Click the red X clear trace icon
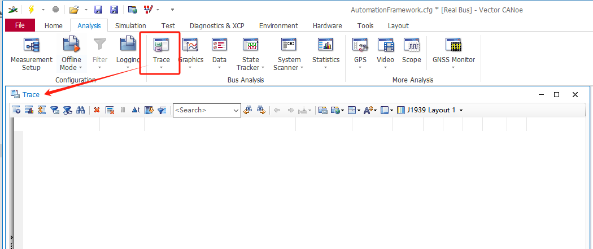Image resolution: width=593 pixels, height=249 pixels. 97,110
